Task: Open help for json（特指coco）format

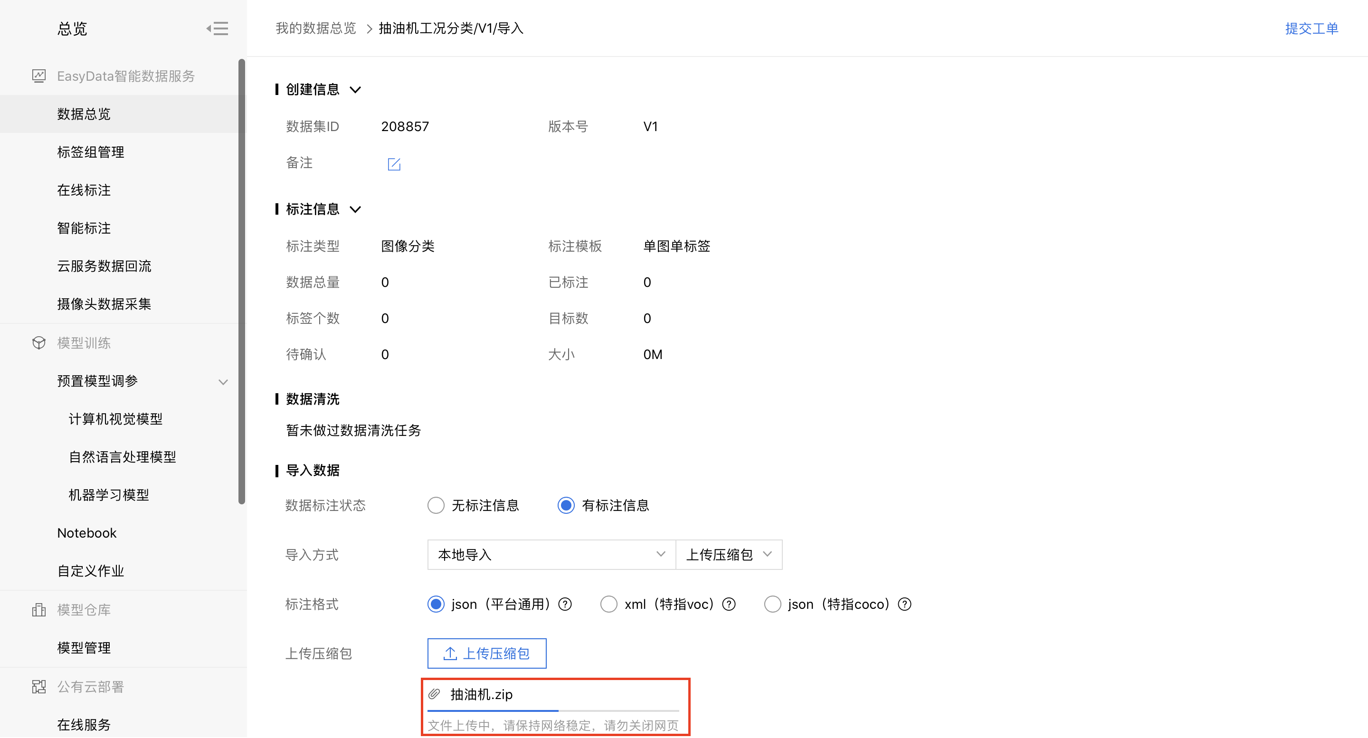Action: (x=904, y=604)
